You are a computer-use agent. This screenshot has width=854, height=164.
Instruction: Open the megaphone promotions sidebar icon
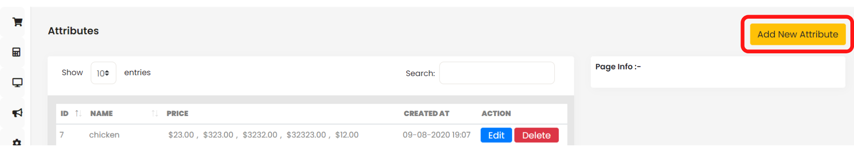[17, 113]
